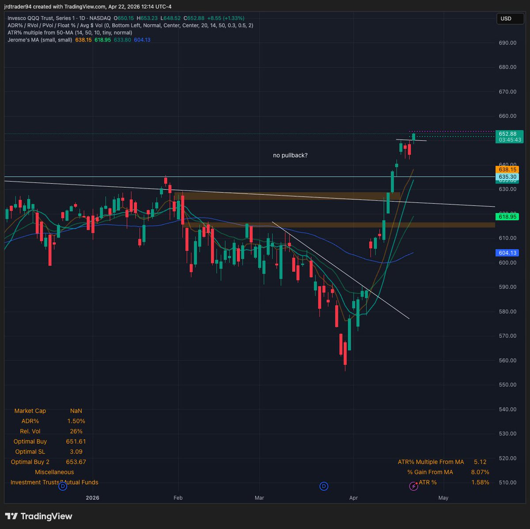530x529 pixels.
Task: Select the ATR% multiple from 50-MA legend
Action: tap(70, 33)
